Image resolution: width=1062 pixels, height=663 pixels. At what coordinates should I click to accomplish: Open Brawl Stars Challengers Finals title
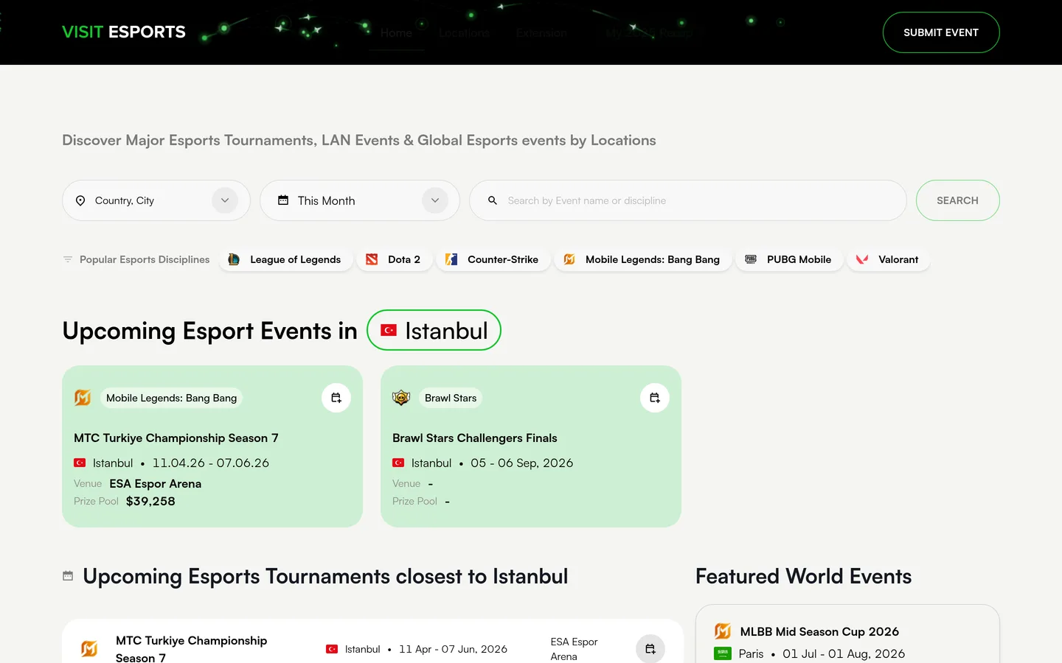(475, 438)
